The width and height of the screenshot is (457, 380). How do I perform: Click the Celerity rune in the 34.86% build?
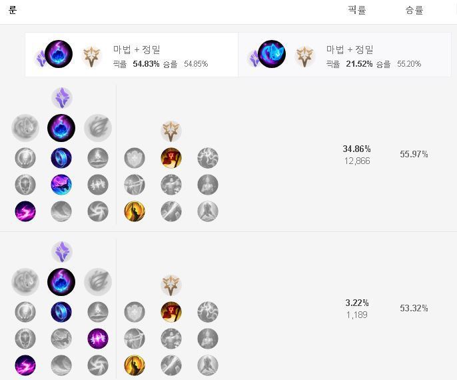(61, 185)
